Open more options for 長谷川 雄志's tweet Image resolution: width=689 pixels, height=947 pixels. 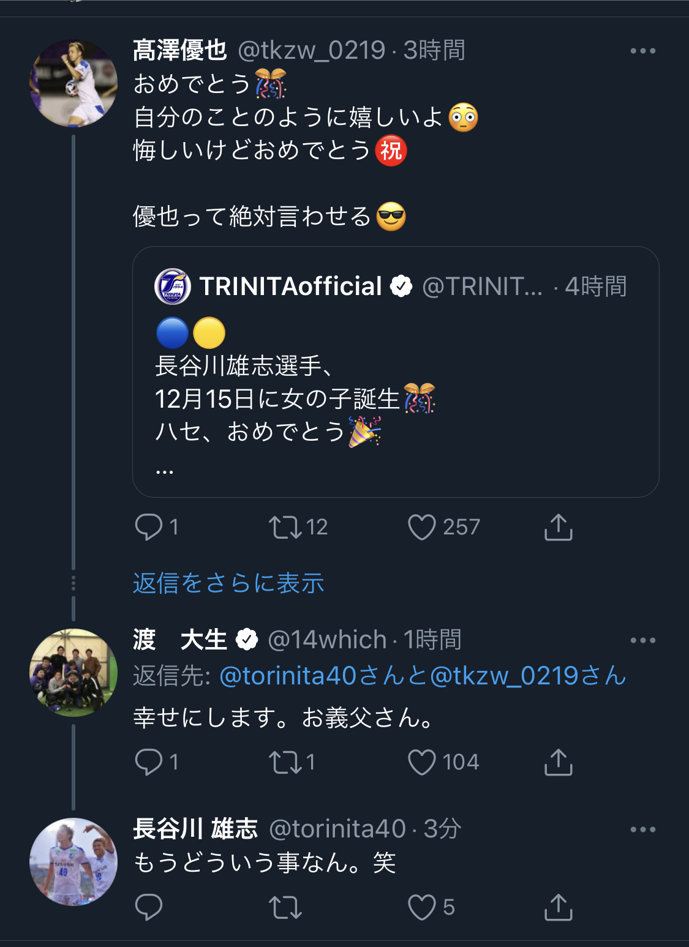tap(642, 829)
